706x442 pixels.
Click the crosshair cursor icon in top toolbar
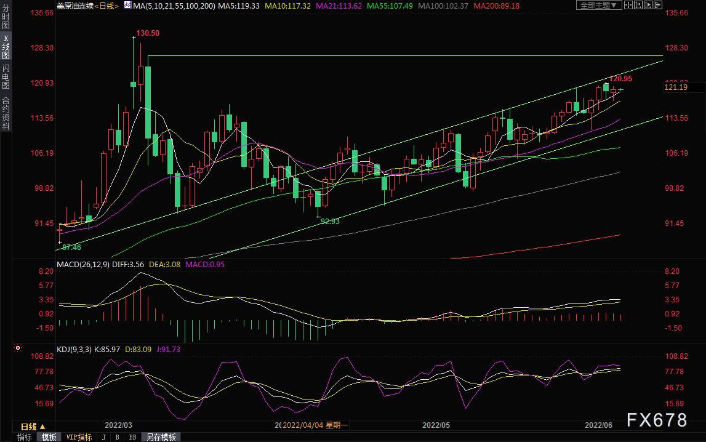pyautogui.click(x=628, y=5)
